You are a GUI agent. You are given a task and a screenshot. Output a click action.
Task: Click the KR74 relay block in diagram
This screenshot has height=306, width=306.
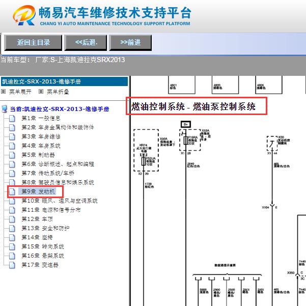146,150
